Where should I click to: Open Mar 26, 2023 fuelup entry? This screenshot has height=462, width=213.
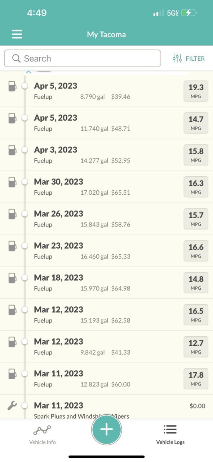point(106,219)
